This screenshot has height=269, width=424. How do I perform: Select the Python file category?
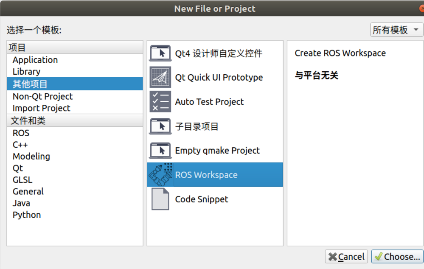click(x=27, y=215)
